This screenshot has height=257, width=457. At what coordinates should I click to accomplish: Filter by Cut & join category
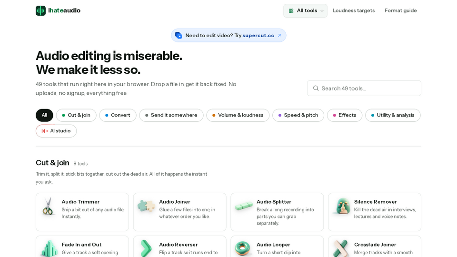point(76,115)
